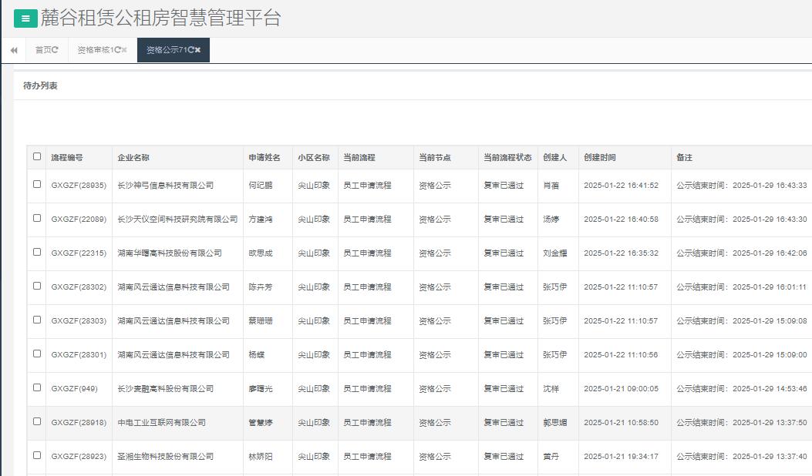Toggle the select-all checkbox in table header
The height and width of the screenshot is (476, 812).
[x=37, y=156]
